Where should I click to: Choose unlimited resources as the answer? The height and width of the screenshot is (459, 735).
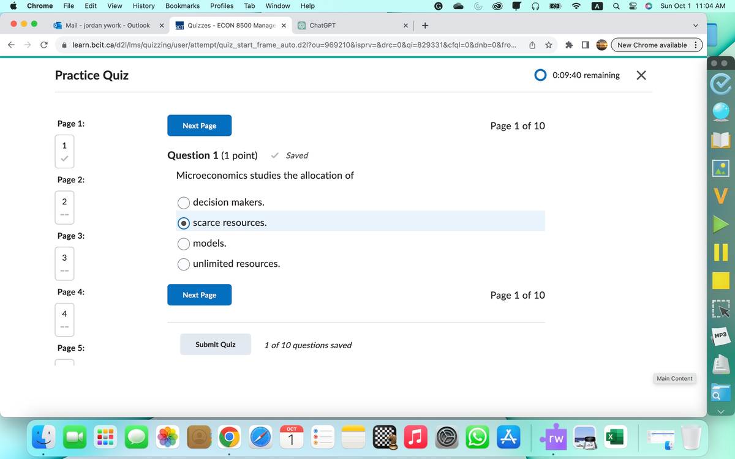click(x=184, y=264)
